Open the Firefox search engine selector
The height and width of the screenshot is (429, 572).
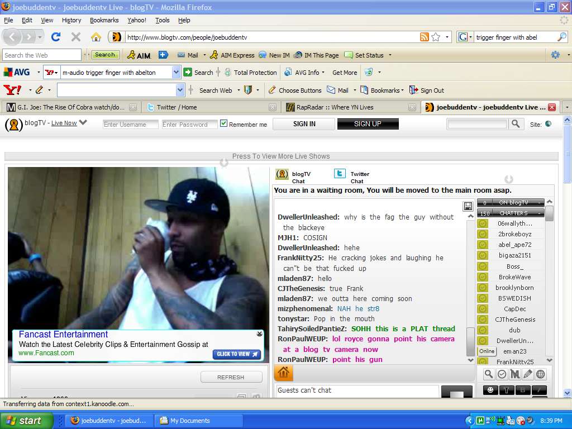[465, 37]
